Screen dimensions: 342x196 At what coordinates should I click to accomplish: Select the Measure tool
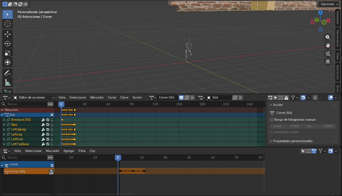point(7,83)
